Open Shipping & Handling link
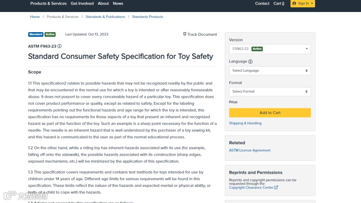 coord(244,123)
